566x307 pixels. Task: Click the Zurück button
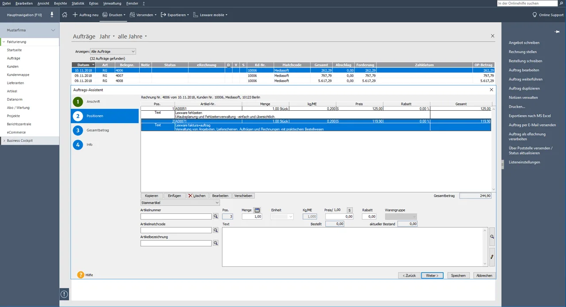click(x=409, y=275)
